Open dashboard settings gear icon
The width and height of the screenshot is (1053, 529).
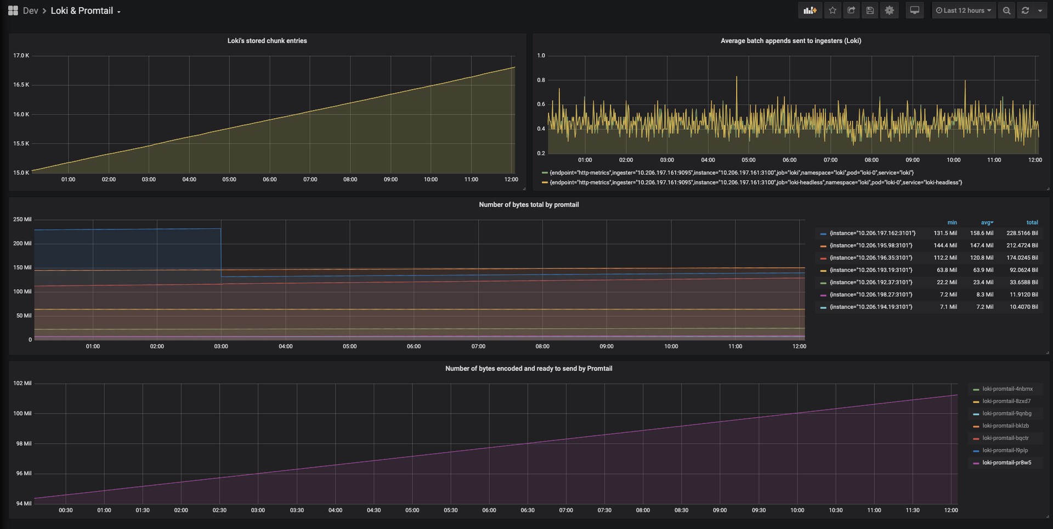(889, 10)
